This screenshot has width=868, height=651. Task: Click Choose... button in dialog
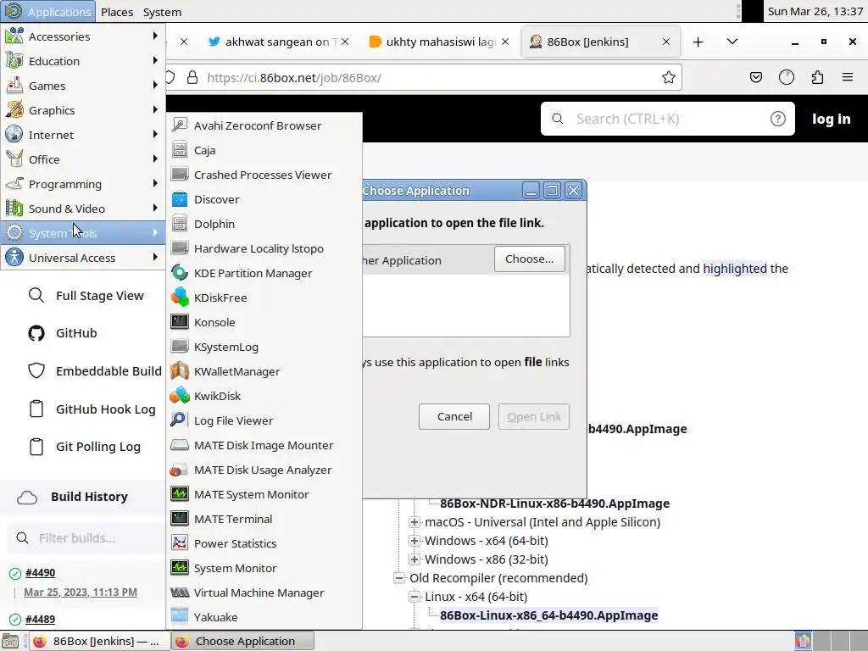click(x=529, y=259)
